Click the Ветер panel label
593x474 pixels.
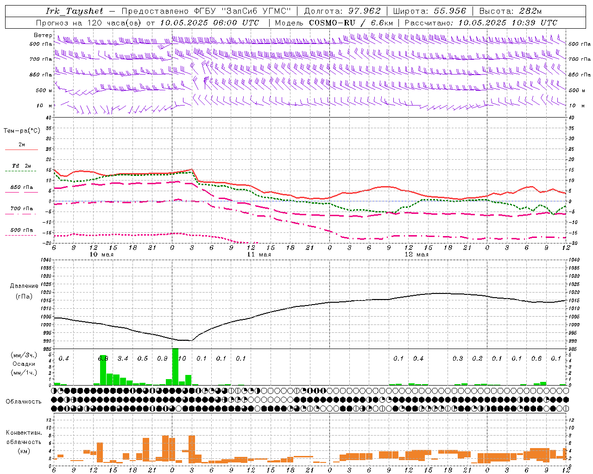43,35
